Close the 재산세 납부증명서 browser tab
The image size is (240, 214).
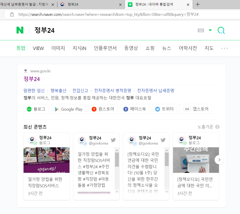point(53,5)
